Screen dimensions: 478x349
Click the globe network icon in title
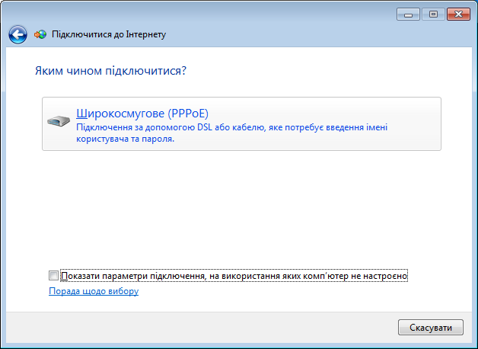[x=40, y=34]
